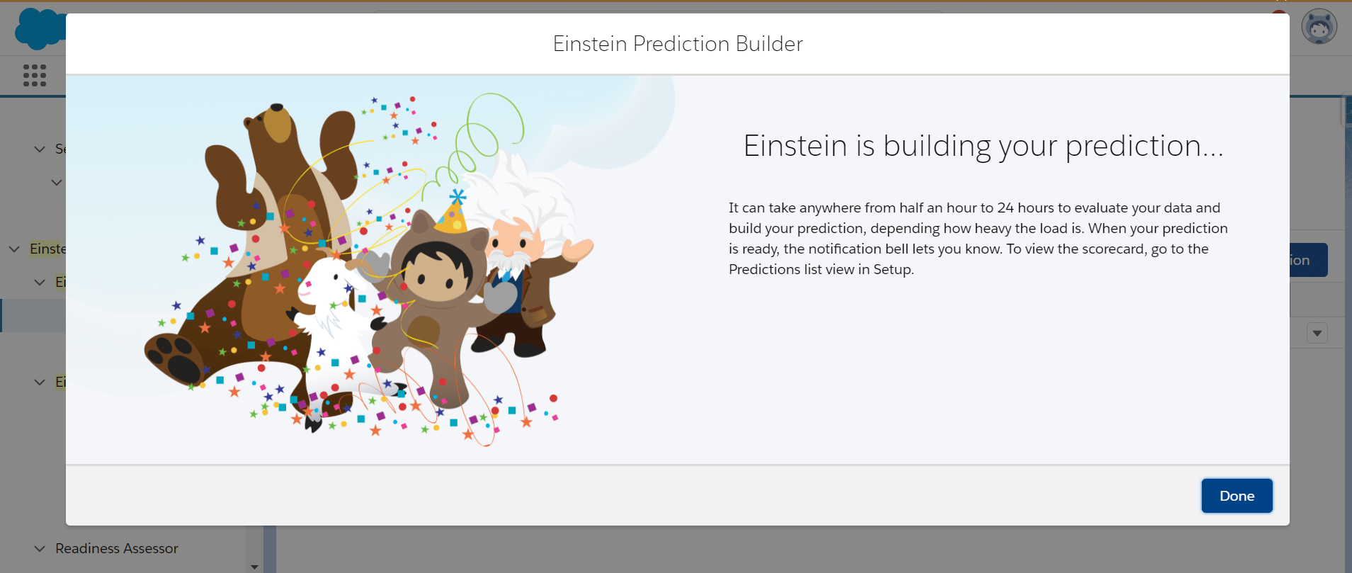
Task: Click the Einstein Prediction Builder dialog title
Action: [x=678, y=44]
